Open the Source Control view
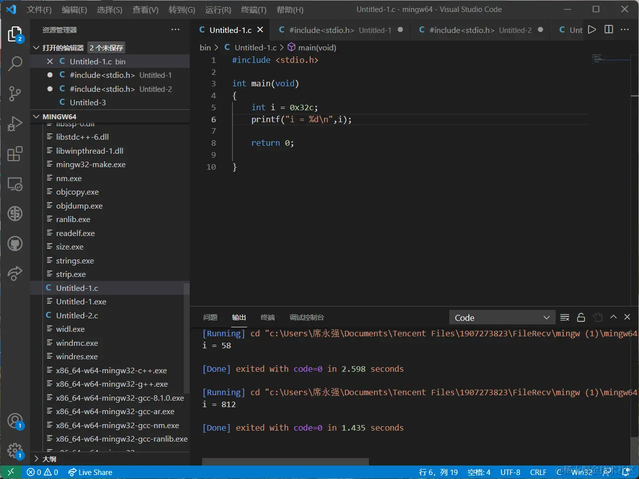The width and height of the screenshot is (639, 479). click(x=15, y=93)
